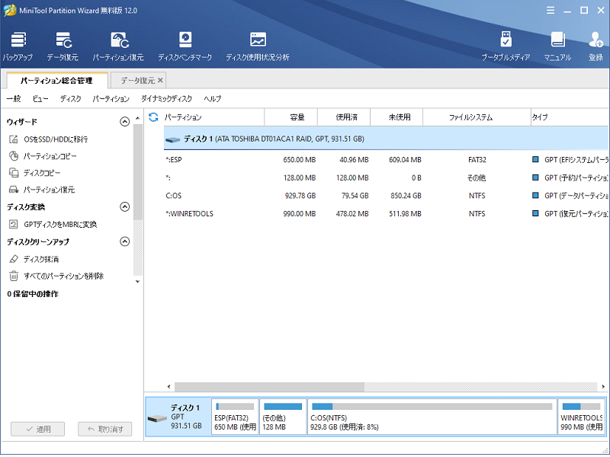Select GPTディスクをMBRに変換
The width and height of the screenshot is (610, 457).
pos(53,225)
